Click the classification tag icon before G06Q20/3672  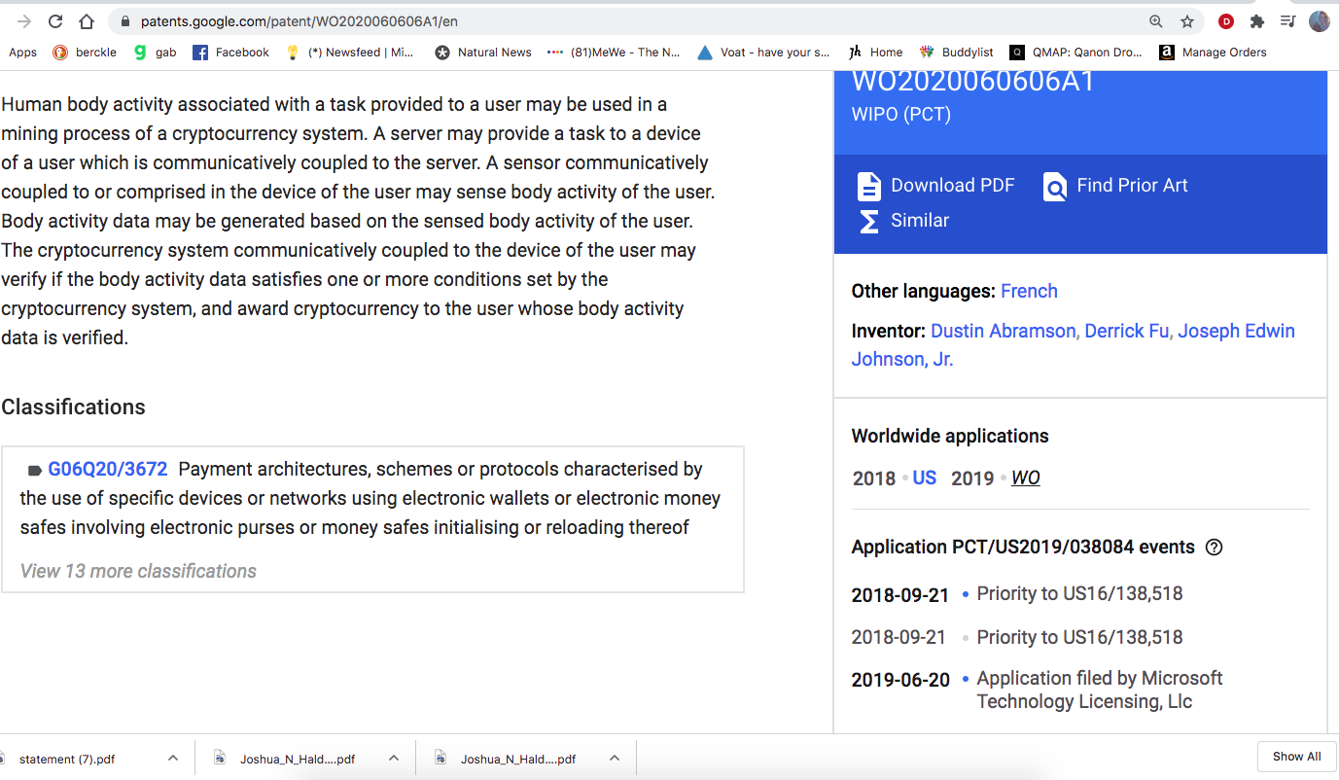(x=35, y=471)
